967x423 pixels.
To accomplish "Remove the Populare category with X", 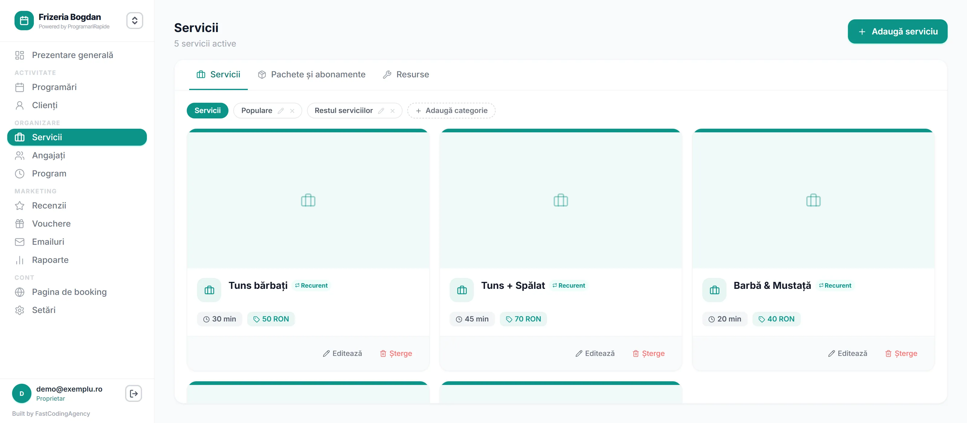I will pos(292,111).
